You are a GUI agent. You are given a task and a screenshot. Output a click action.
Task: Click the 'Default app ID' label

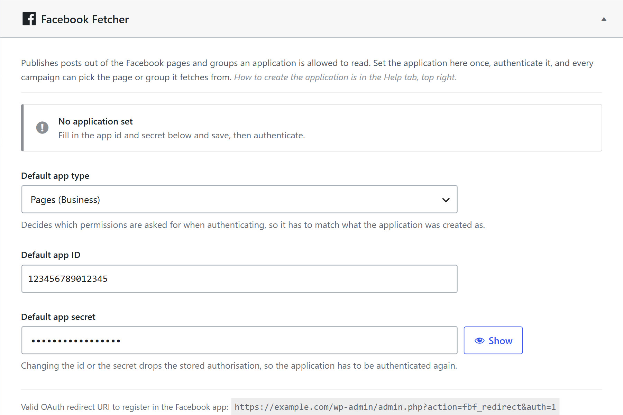51,255
